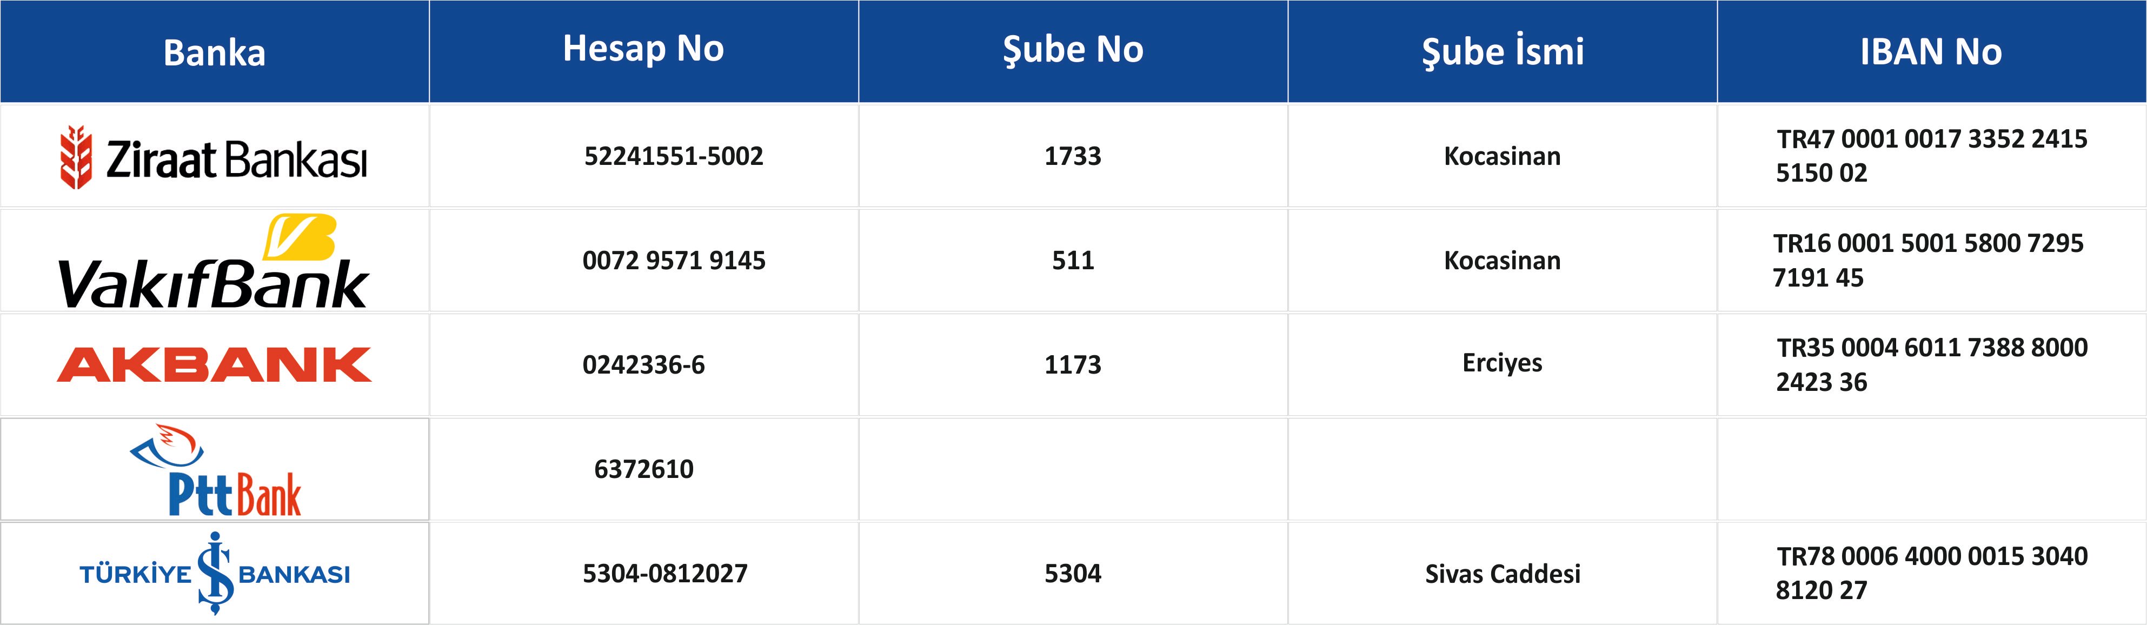Click the İş Bankası IBAN starting with TR78
This screenshot has height=625, width=2147.
tap(1931, 573)
